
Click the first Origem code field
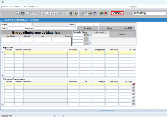[11, 25]
